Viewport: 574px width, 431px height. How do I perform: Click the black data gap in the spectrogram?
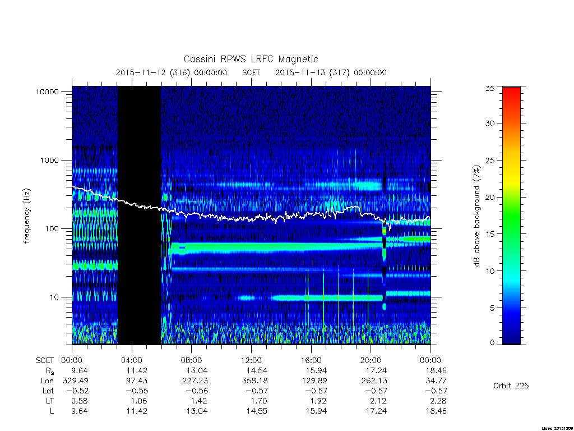click(x=139, y=215)
